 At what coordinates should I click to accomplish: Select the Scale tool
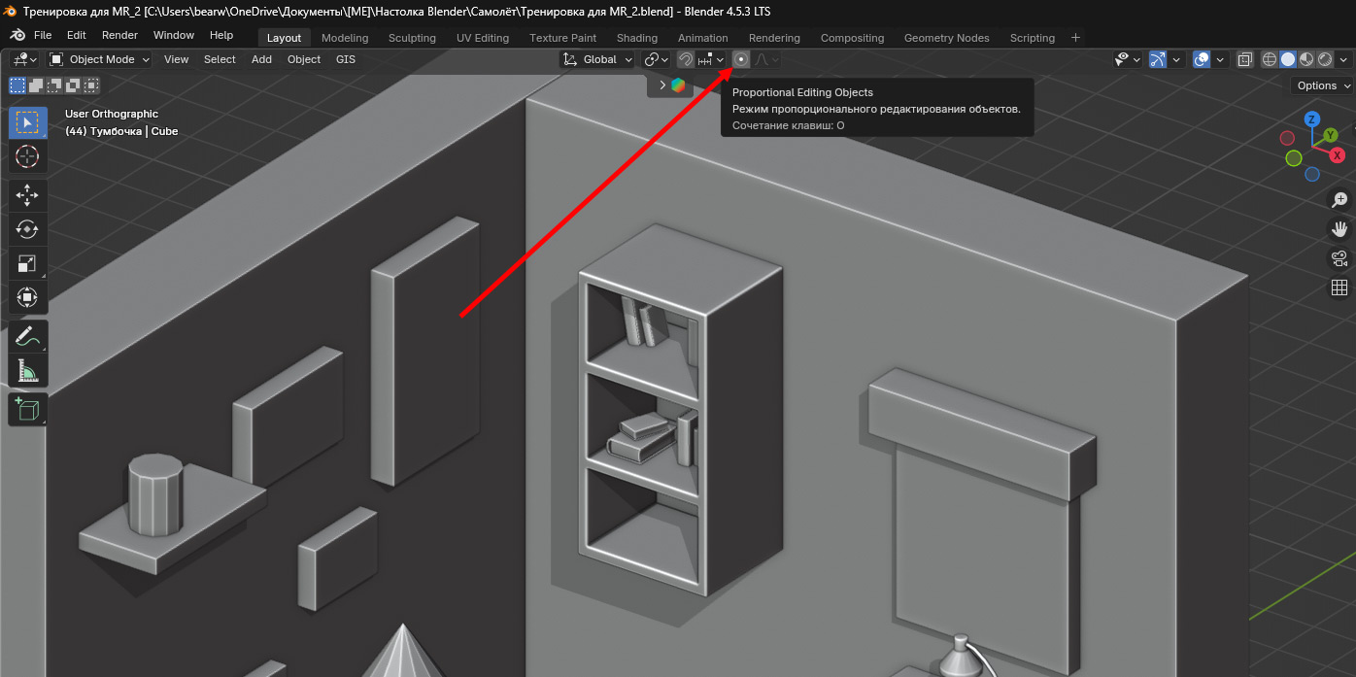coord(27,263)
